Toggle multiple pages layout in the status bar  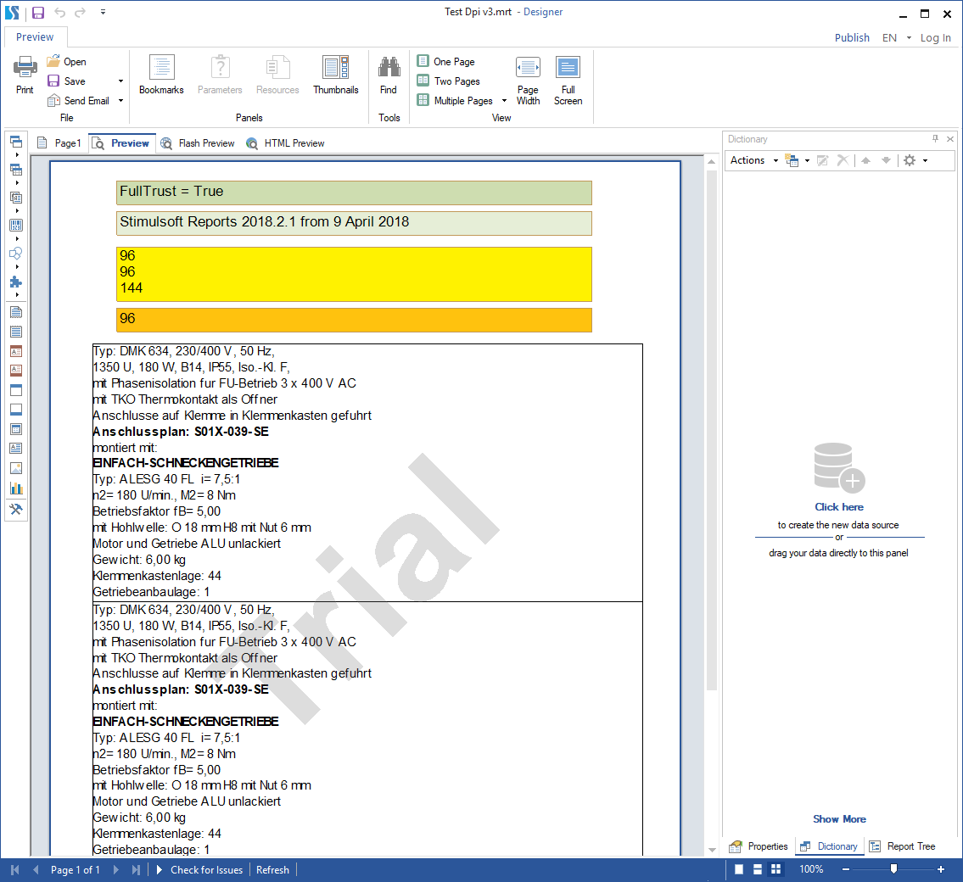pyautogui.click(x=776, y=869)
